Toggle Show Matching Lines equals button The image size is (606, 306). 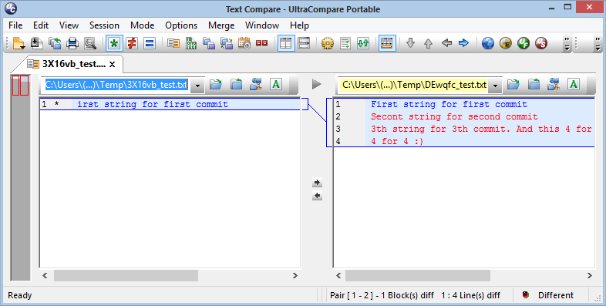point(150,43)
